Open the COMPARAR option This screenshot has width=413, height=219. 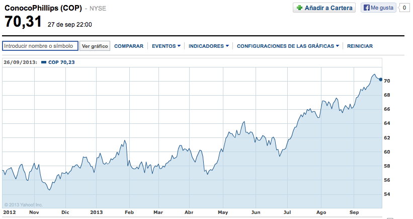click(x=129, y=46)
